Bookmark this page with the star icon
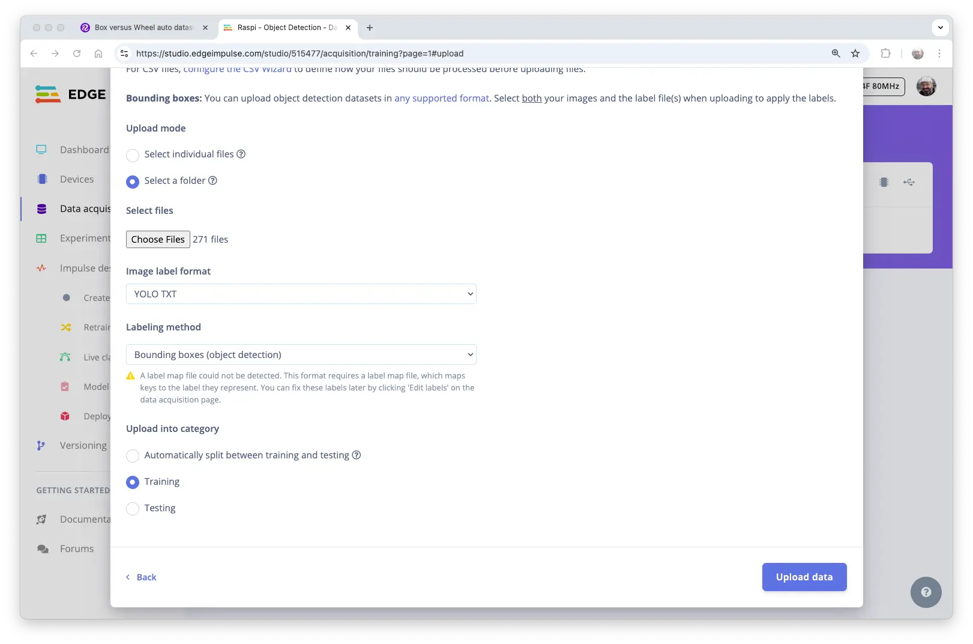Screen dimensions: 973x644 (855, 53)
